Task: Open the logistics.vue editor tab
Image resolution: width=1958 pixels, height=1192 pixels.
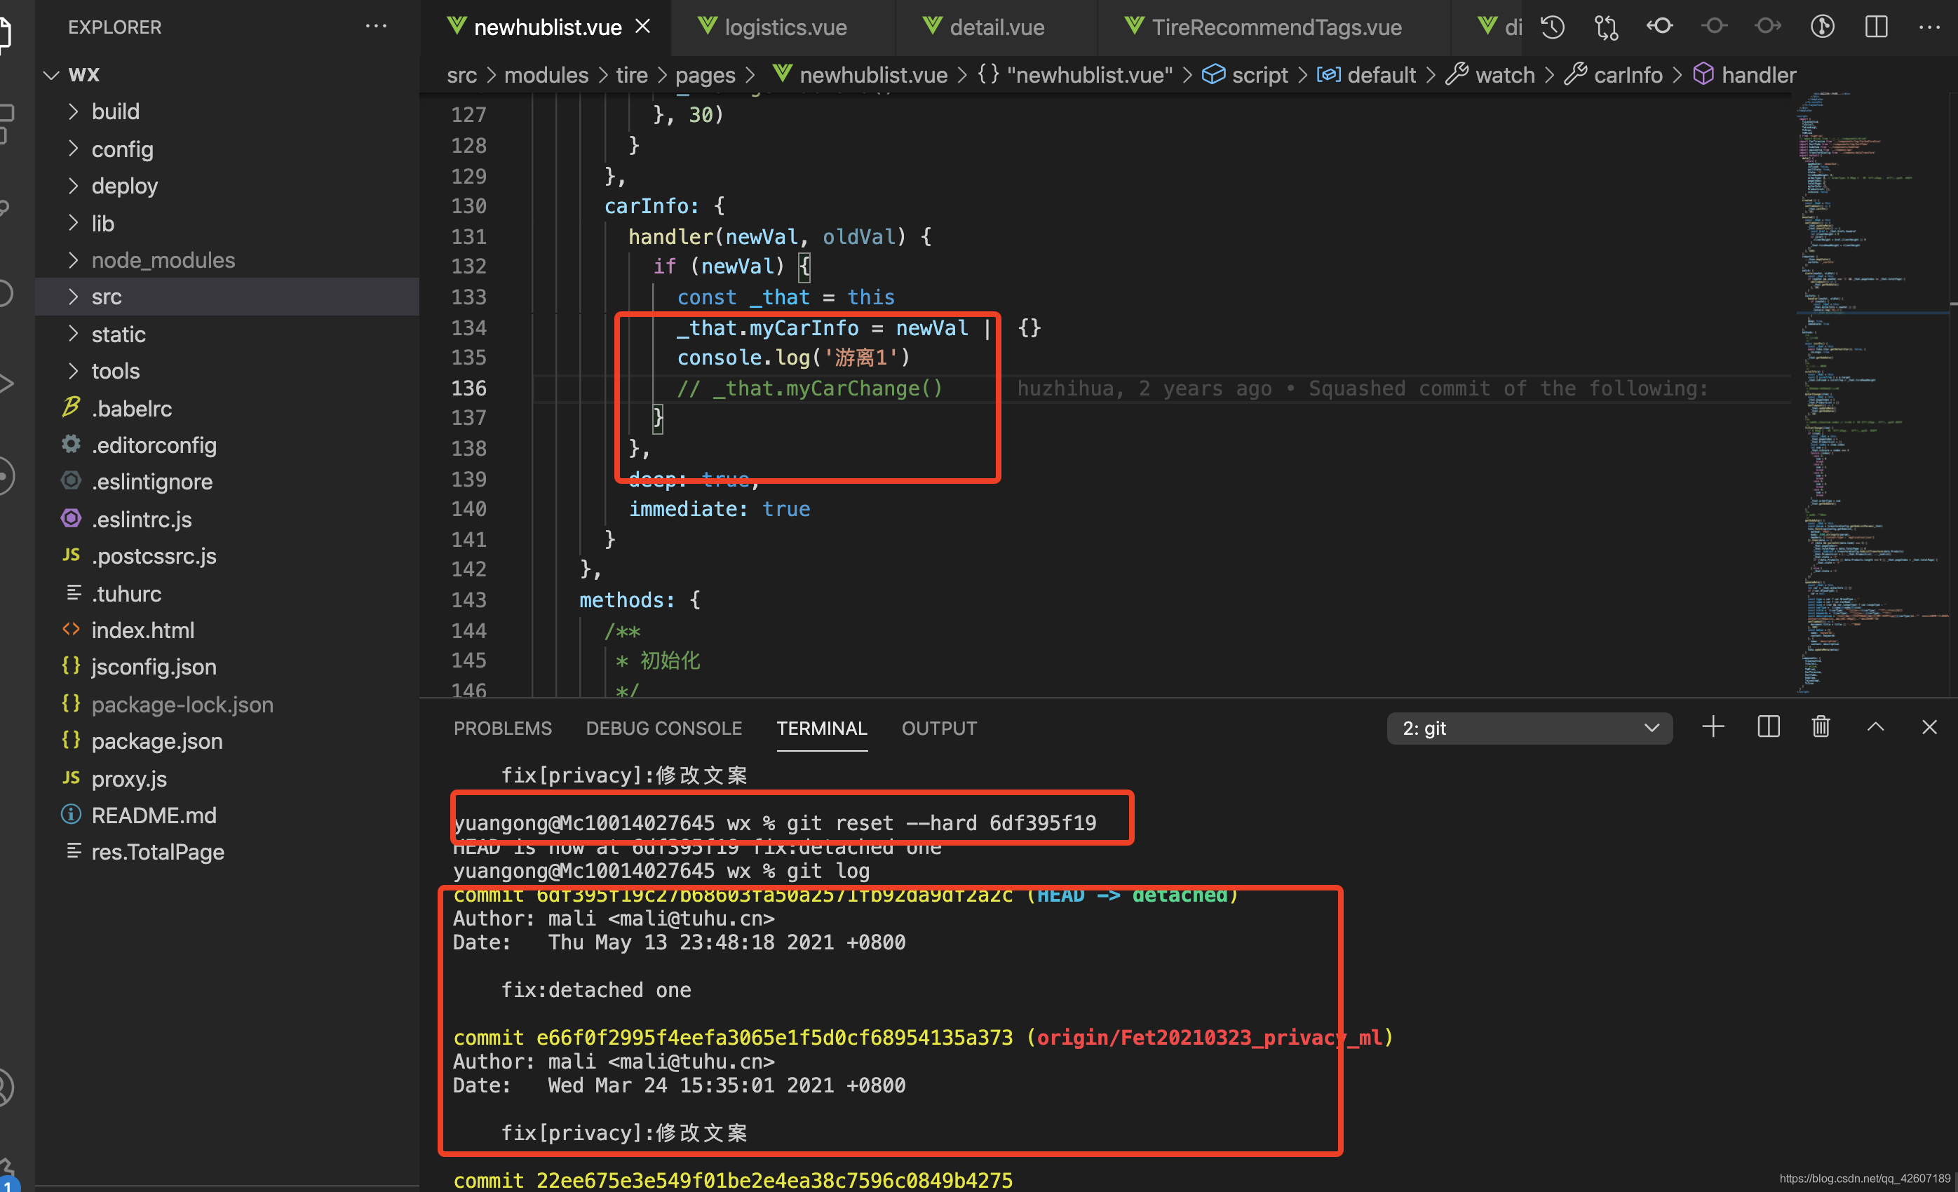Action: click(784, 27)
